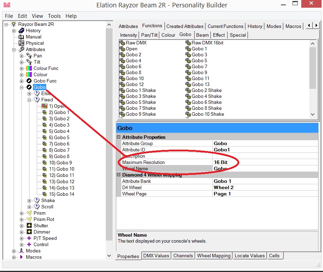Click the function list scroll down arrow
Viewport: 323px width, 272px height.
pos(312,114)
